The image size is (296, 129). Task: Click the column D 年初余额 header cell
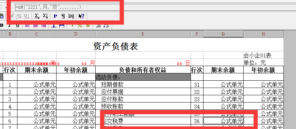[76, 70]
